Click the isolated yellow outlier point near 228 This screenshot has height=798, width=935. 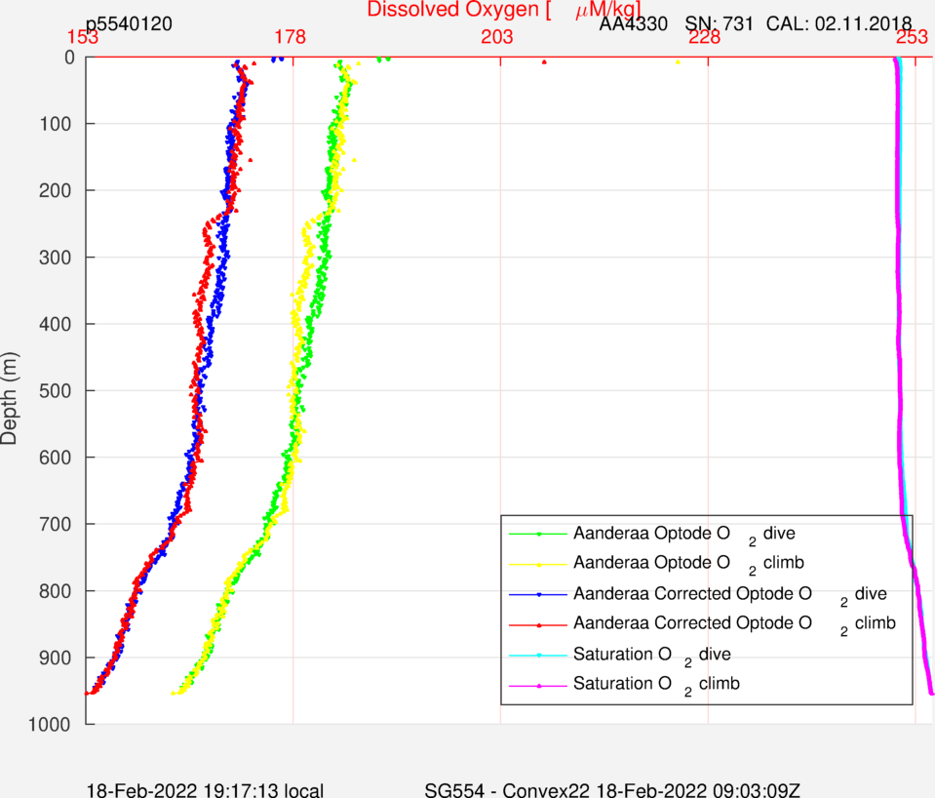678,62
